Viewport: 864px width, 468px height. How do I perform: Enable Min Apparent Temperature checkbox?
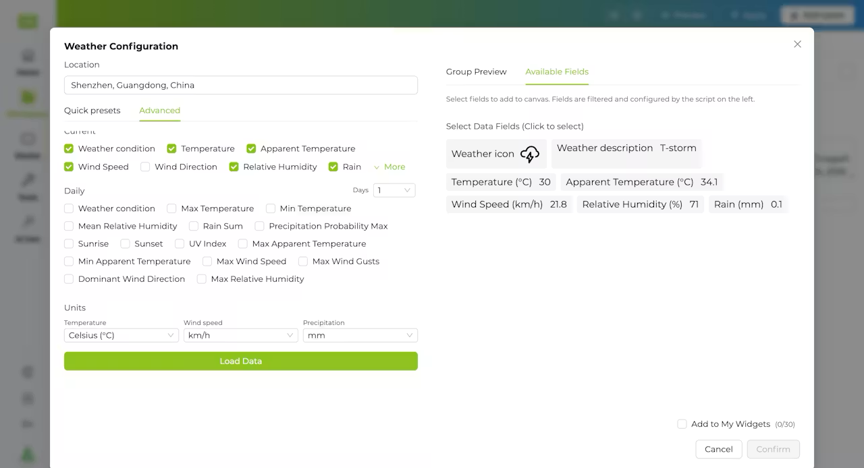(x=69, y=261)
